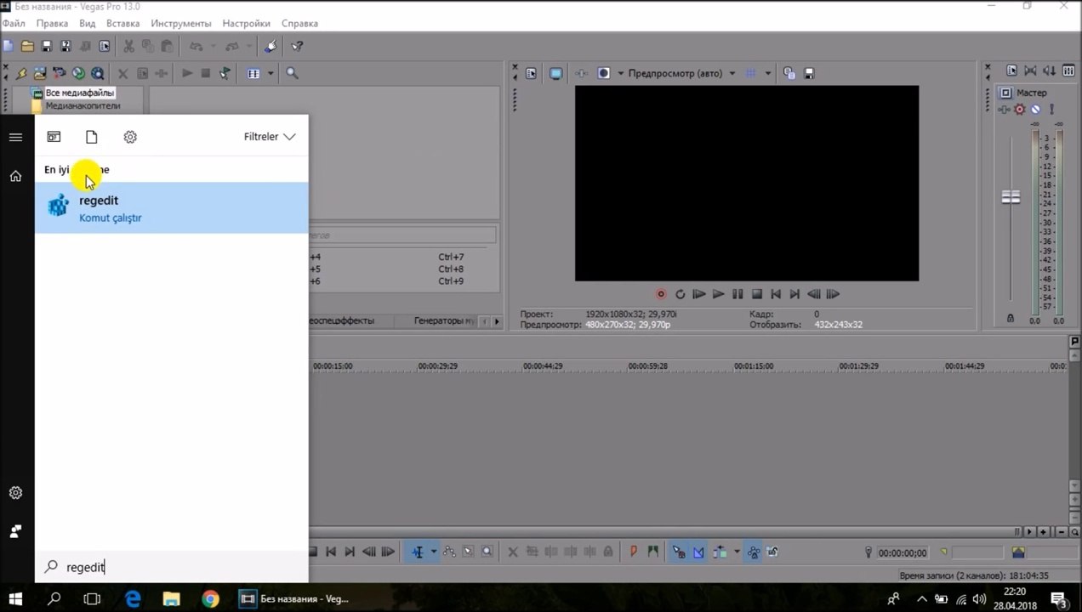Click the Documents filter icon in search panel

coord(92,137)
